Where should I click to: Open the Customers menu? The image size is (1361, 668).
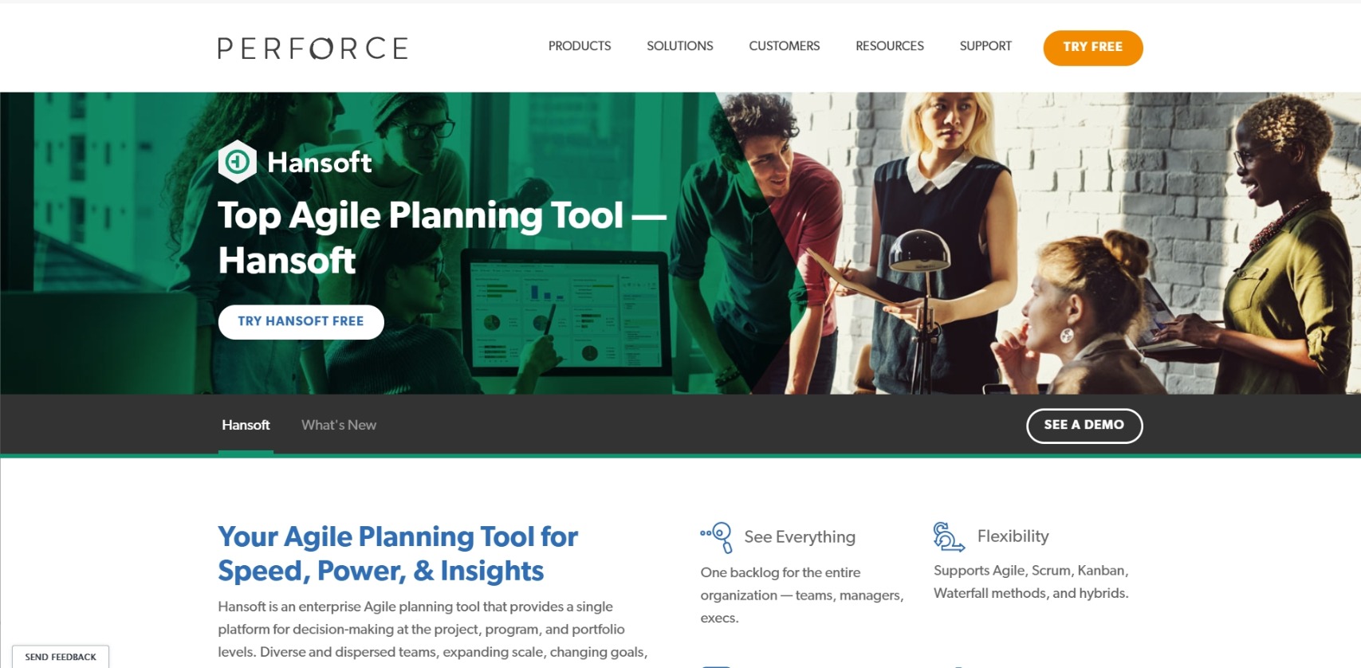[785, 46]
